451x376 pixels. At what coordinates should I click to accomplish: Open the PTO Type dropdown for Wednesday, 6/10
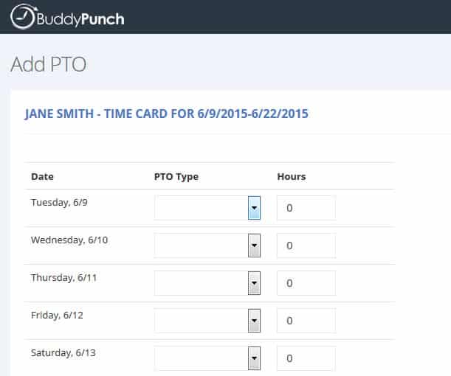207,246
